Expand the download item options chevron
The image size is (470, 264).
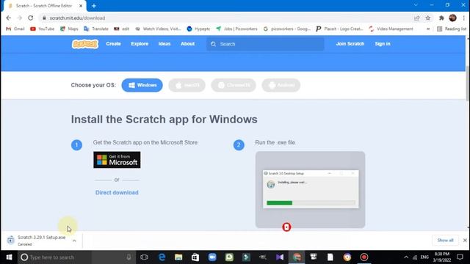pyautogui.click(x=74, y=241)
